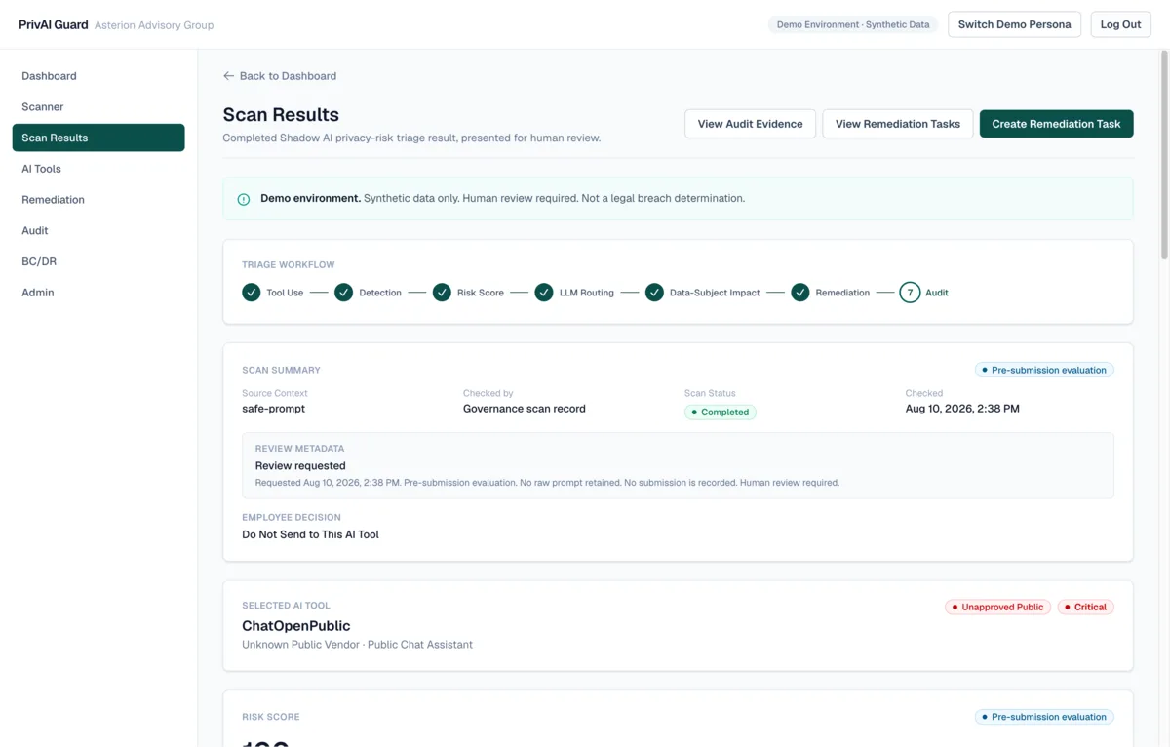Click View Remediation Tasks button

point(898,124)
